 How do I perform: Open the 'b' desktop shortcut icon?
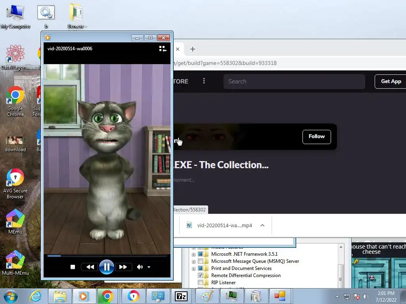tap(46, 16)
